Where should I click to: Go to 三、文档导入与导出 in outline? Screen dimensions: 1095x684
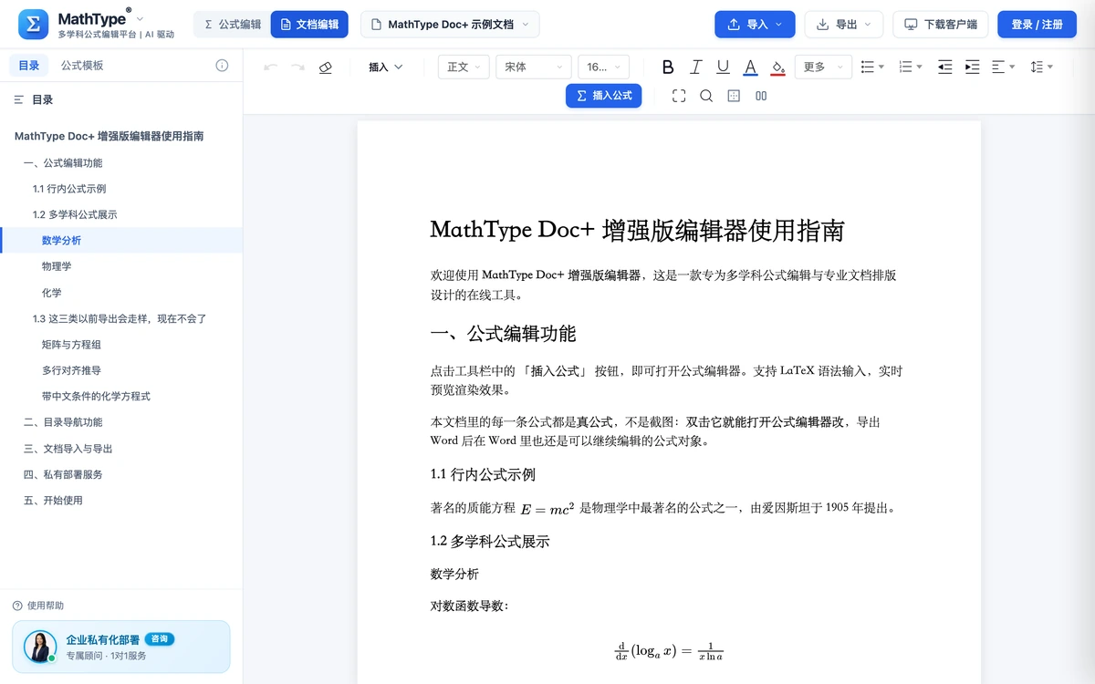coord(68,449)
